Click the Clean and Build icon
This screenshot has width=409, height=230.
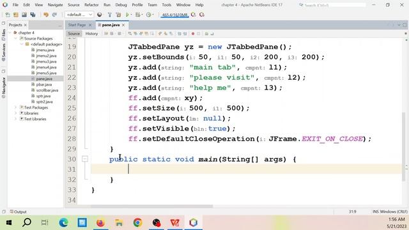(x=118, y=15)
